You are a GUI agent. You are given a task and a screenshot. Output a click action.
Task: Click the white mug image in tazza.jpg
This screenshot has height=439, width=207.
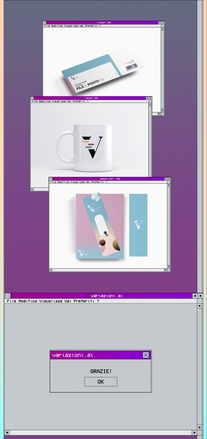tap(84, 148)
